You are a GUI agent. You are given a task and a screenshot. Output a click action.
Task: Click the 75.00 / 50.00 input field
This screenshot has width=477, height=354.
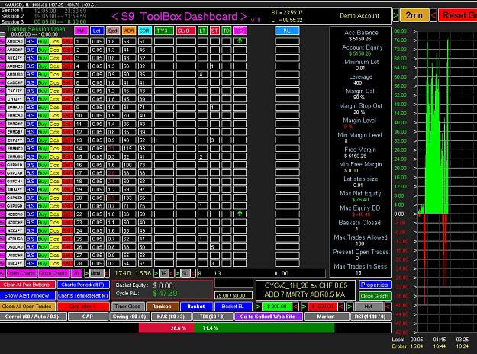point(234,295)
